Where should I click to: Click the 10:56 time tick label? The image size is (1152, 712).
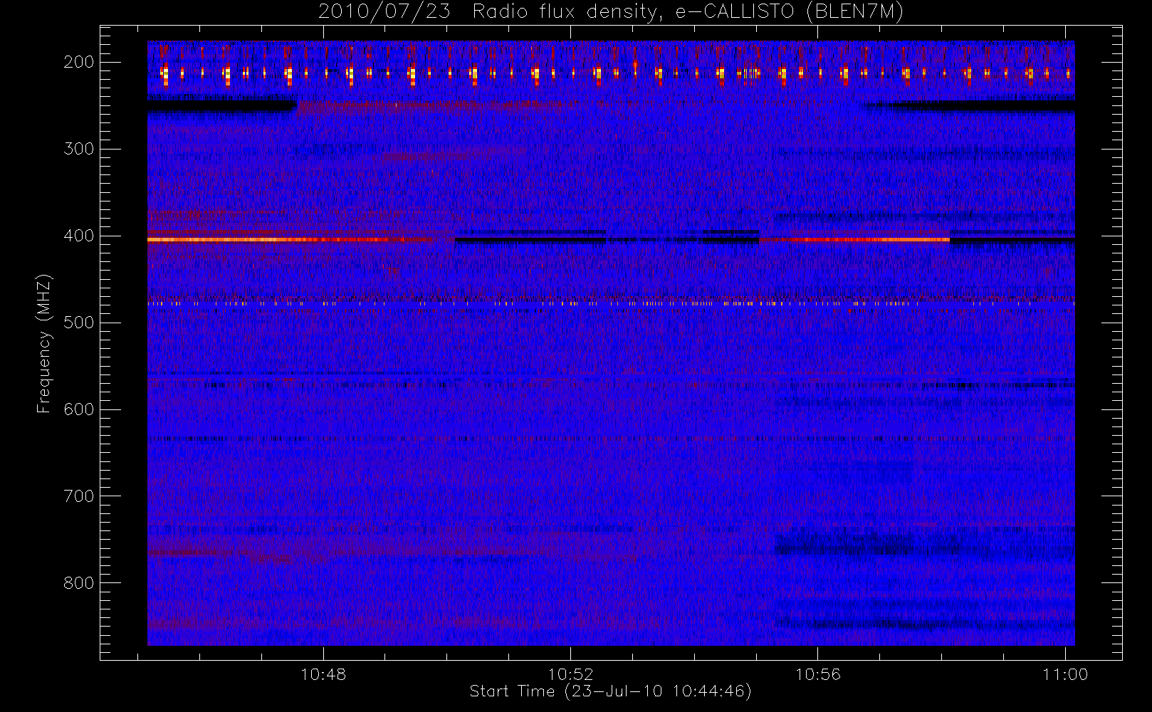click(817, 674)
